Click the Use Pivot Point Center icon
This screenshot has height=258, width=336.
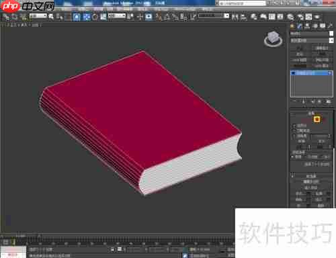(131, 17)
